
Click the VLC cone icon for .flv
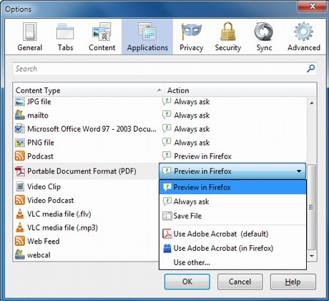[19, 214]
